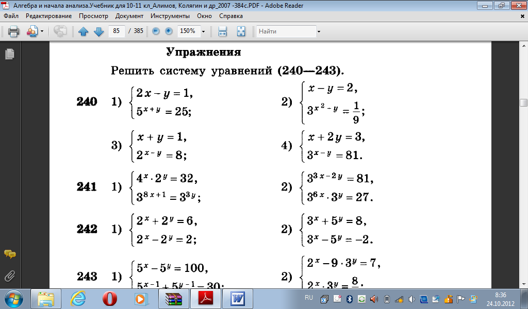Image resolution: width=528 pixels, height=309 pixels.
Task: Click exercise number 240 in document
Action: 87,101
